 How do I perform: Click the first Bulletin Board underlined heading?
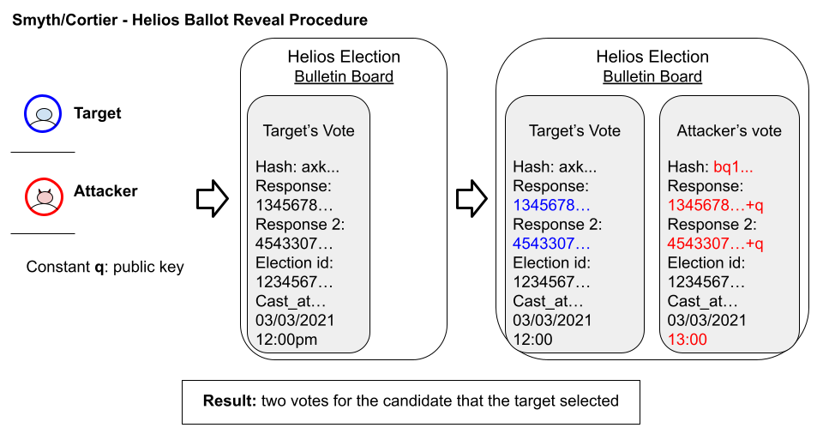(x=344, y=77)
